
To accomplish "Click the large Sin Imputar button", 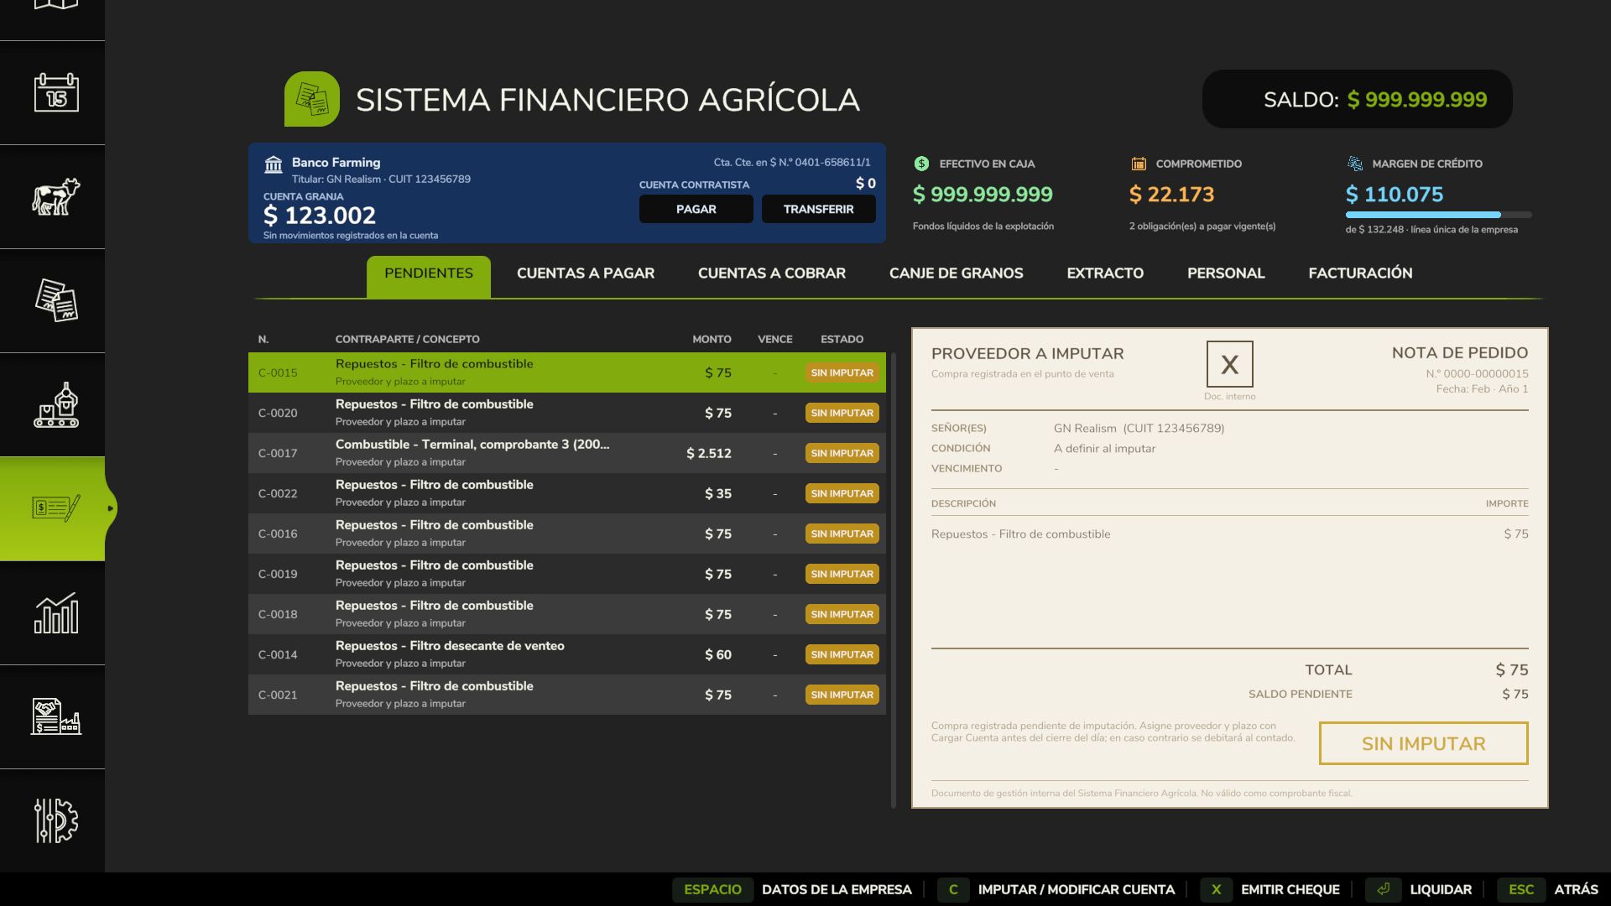I will [1423, 743].
